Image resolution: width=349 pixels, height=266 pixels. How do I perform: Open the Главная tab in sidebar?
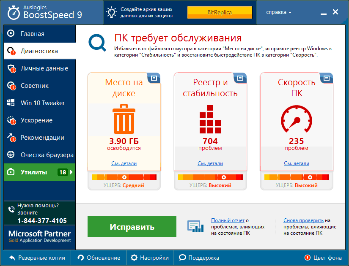point(40,33)
